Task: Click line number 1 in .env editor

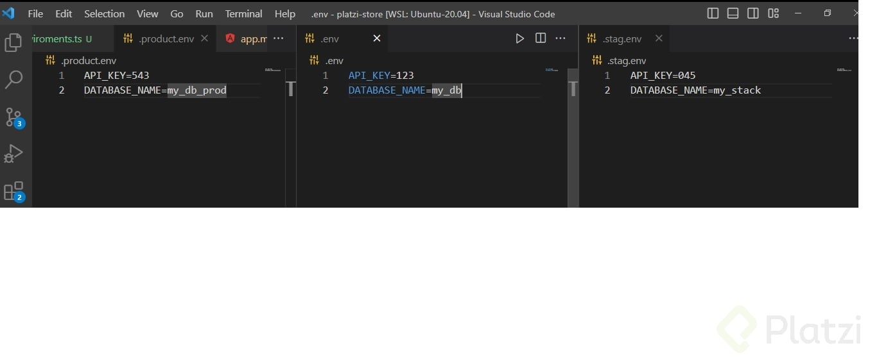Action: (326, 75)
